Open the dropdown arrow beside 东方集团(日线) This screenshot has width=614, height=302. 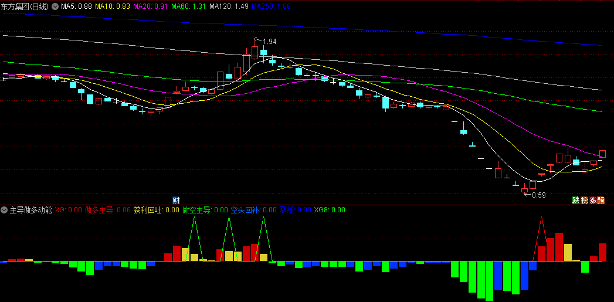54,6
